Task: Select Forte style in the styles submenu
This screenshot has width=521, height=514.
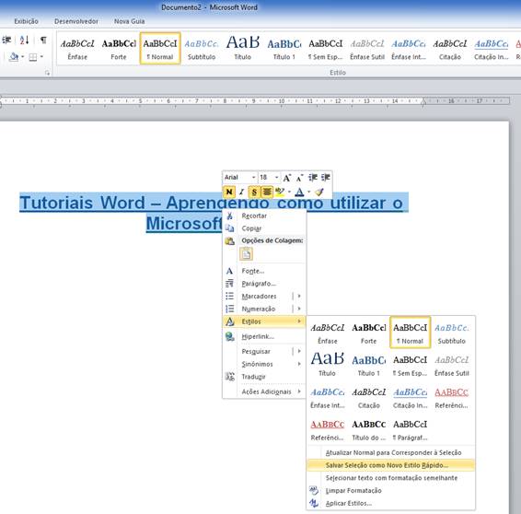Action: click(369, 333)
